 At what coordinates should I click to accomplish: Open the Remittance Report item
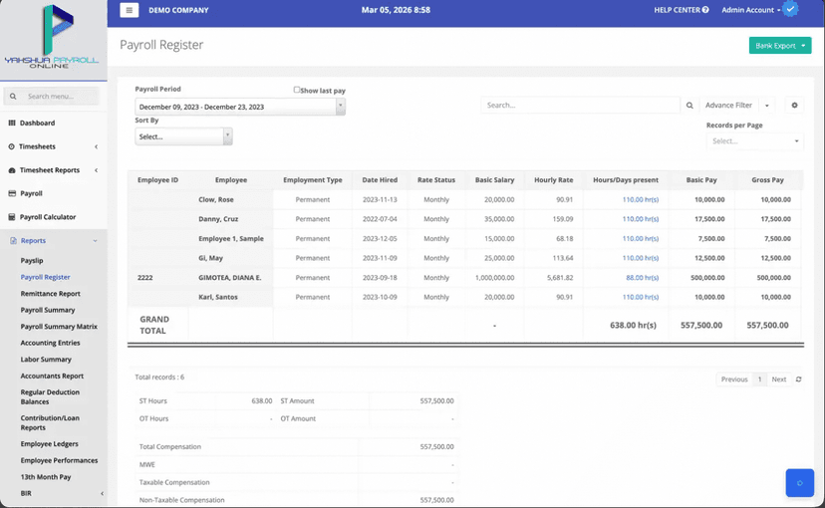coord(51,294)
